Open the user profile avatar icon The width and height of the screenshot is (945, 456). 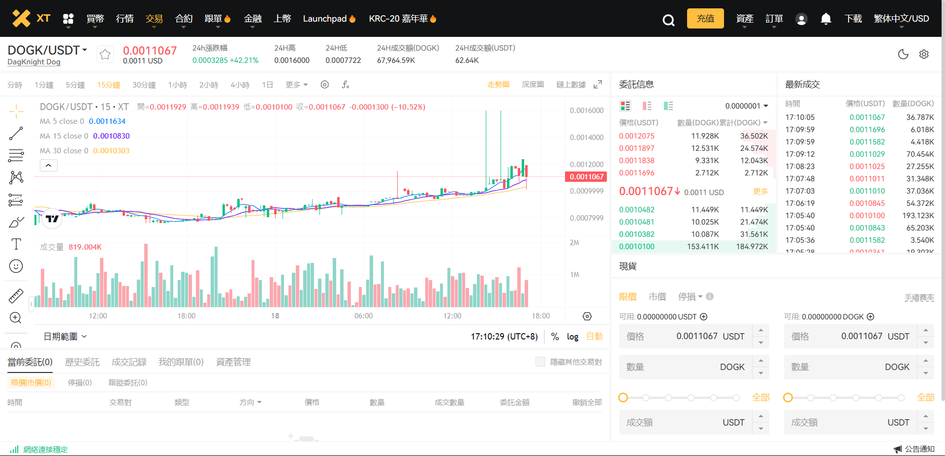click(x=801, y=19)
